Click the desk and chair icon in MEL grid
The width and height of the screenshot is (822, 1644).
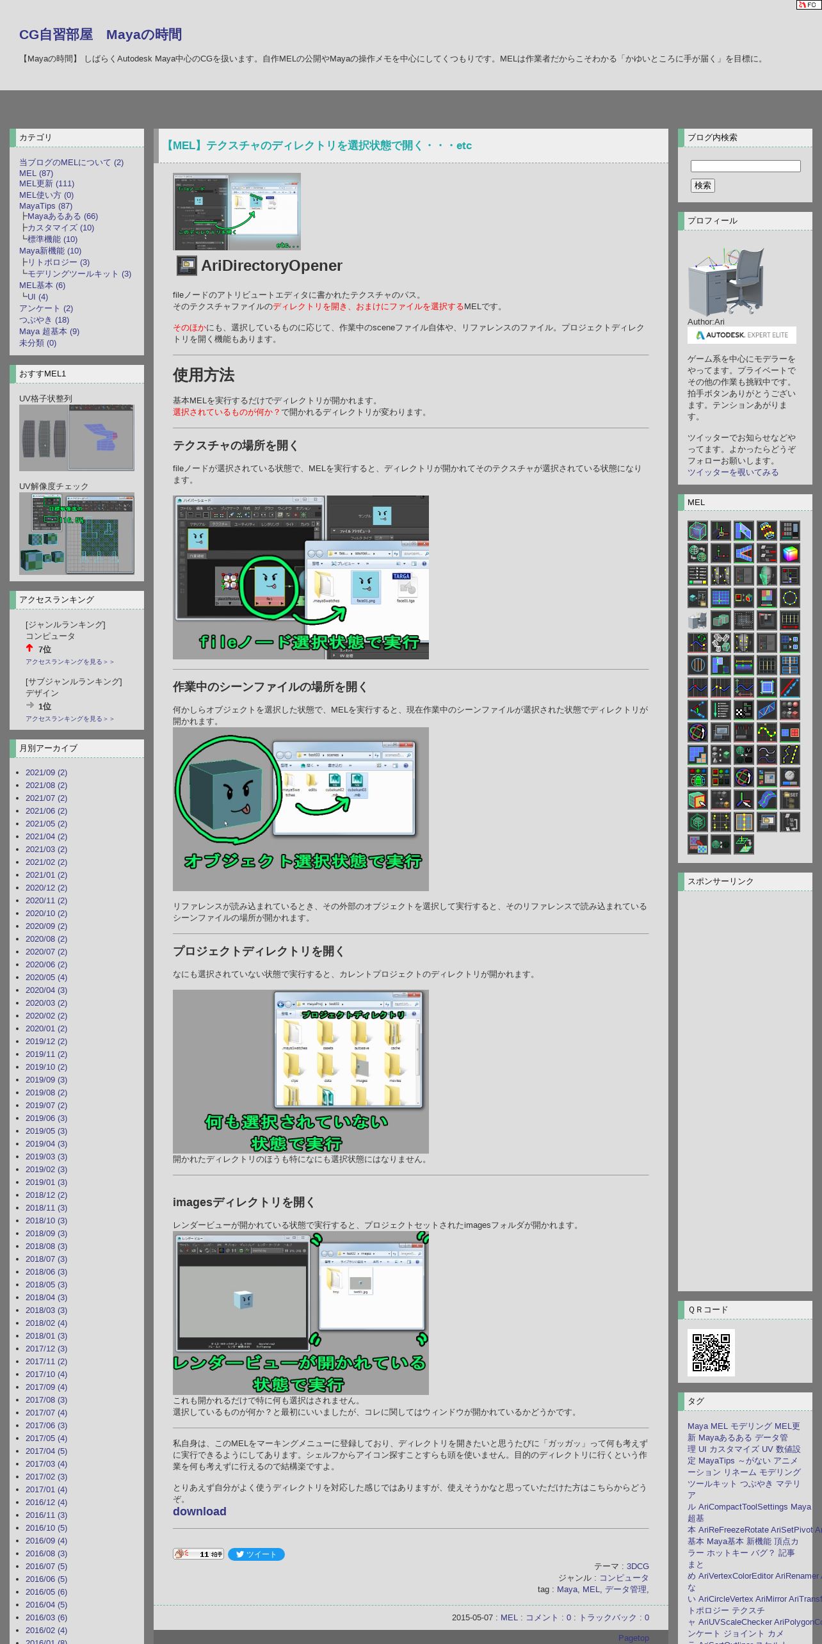(x=698, y=620)
